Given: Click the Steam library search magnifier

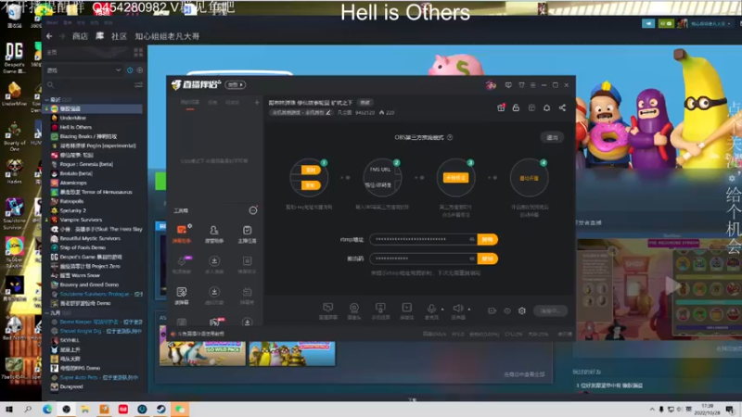Looking at the screenshot, I should (x=50, y=84).
